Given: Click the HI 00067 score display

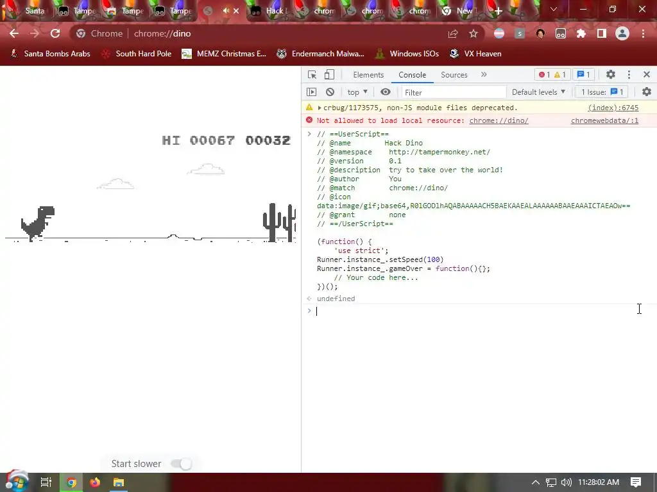Looking at the screenshot, I should (x=198, y=140).
